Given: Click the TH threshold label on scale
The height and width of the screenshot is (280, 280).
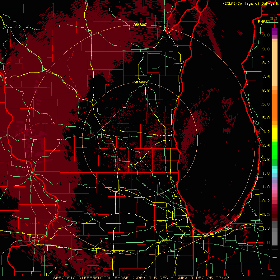Looking at the screenshot, I should point(267,242).
